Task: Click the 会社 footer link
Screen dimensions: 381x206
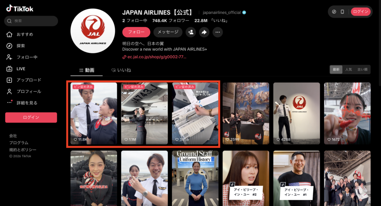Action: click(13, 136)
